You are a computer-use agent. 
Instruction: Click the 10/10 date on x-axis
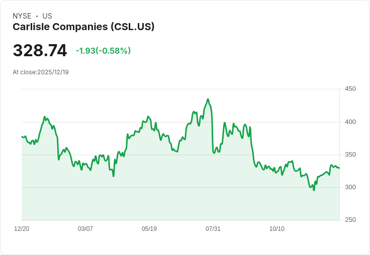(x=277, y=229)
